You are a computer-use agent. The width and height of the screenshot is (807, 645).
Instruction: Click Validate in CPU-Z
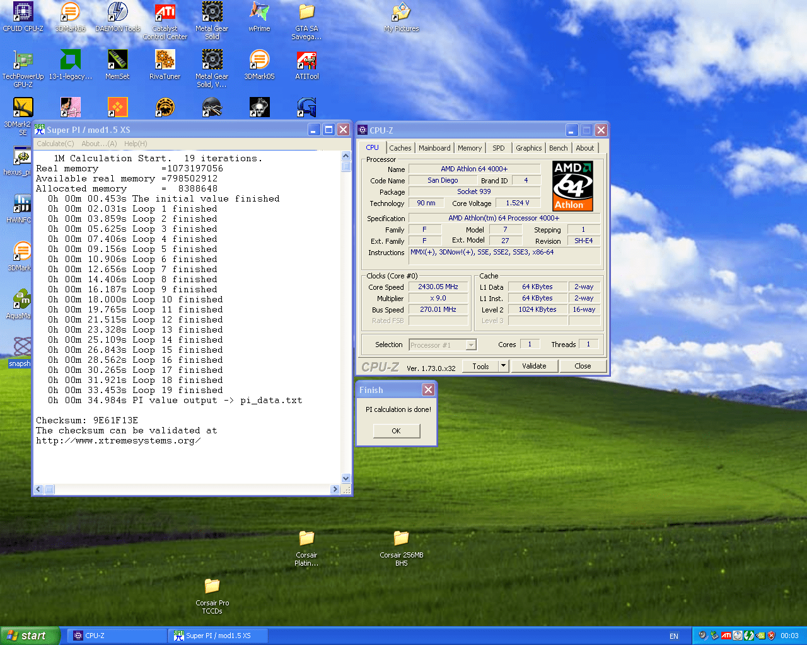(x=534, y=366)
